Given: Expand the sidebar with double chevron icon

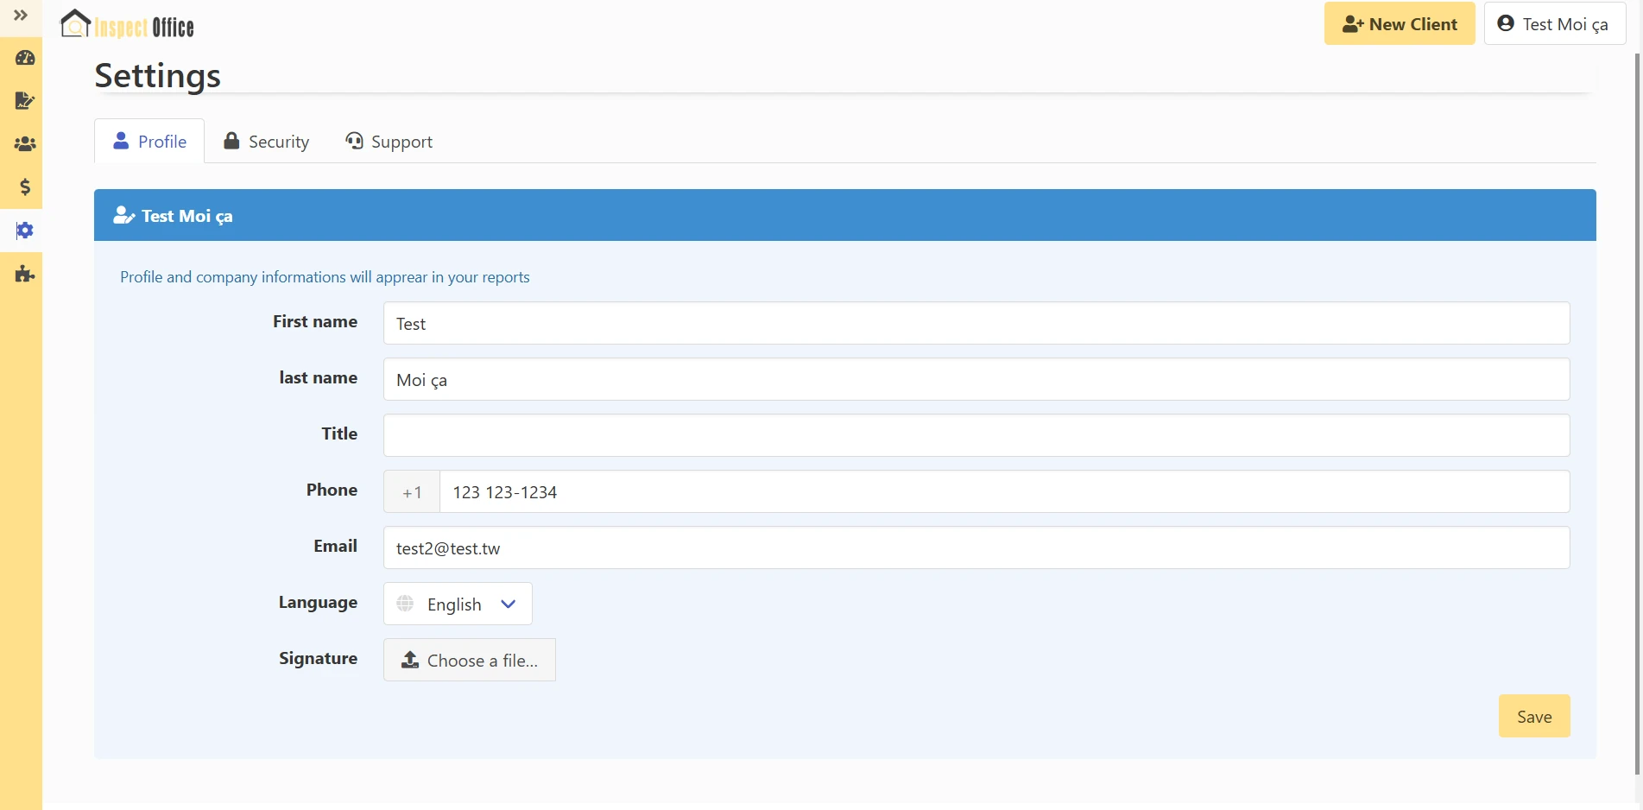Looking at the screenshot, I should coord(21,16).
